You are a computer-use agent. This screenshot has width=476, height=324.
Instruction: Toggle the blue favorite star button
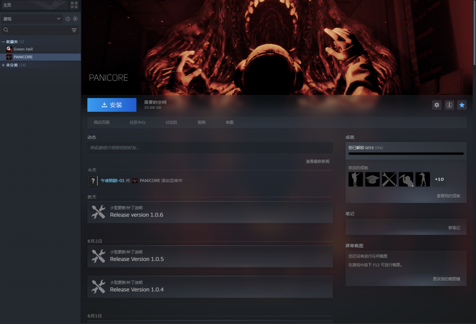tap(461, 105)
